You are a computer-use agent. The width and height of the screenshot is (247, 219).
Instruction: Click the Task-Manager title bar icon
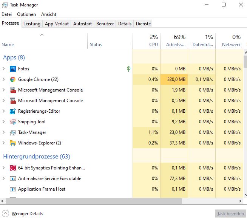point(5,5)
